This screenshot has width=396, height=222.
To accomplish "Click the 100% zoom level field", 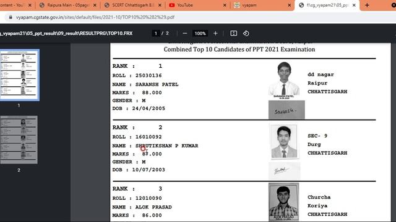I will (x=200, y=33).
